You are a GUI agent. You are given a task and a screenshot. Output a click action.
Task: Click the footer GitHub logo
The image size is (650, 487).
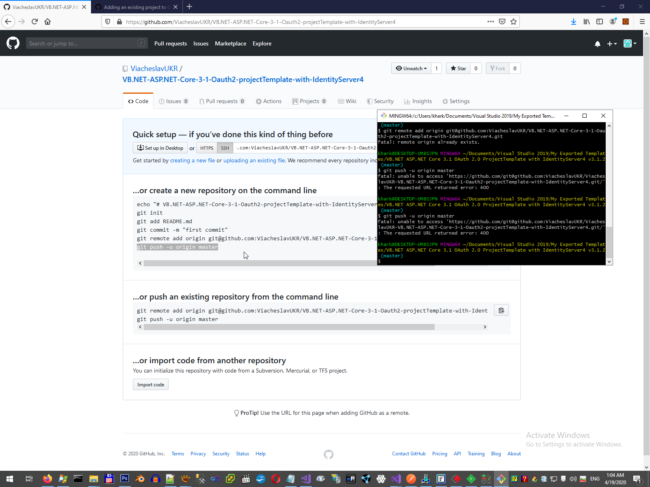coord(329,455)
